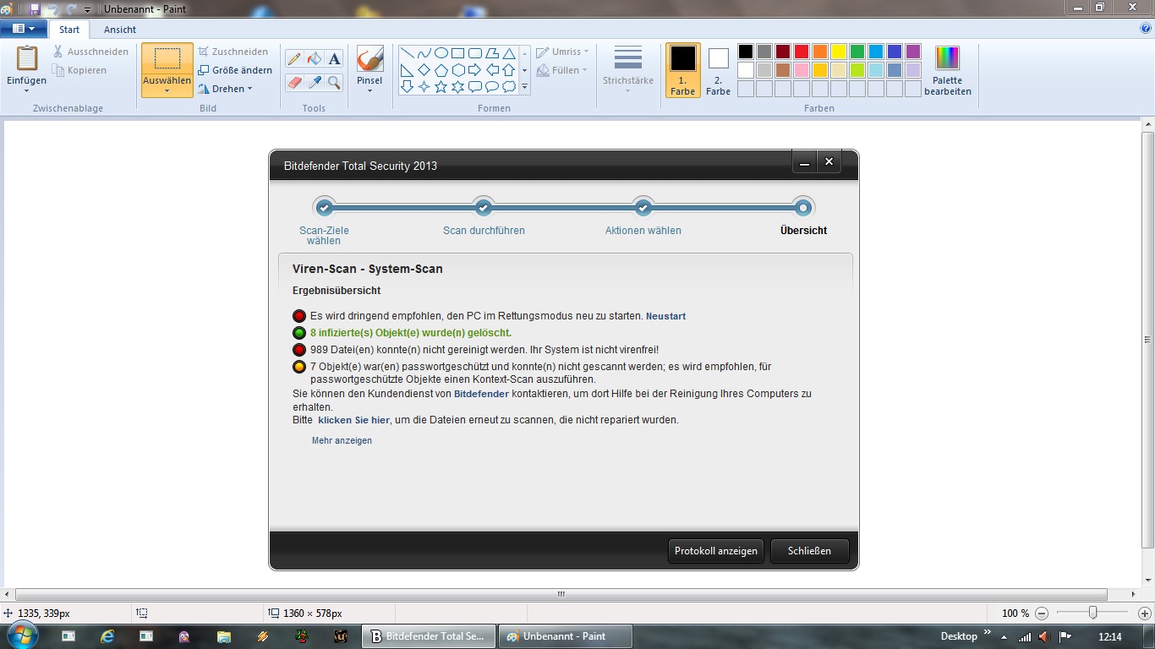The width and height of the screenshot is (1155, 649).
Task: Activate 2. Farbe background color
Action: click(718, 70)
